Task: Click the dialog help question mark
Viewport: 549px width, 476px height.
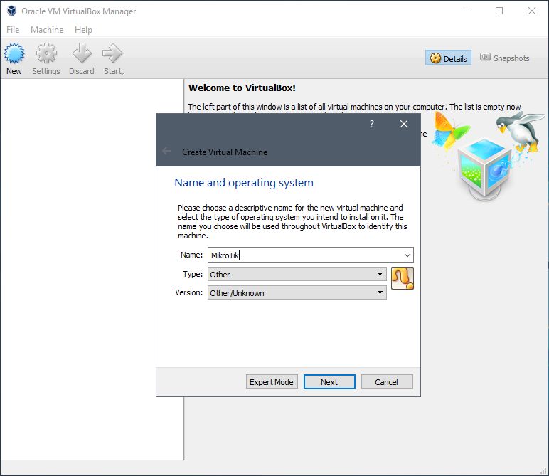Action: (x=372, y=124)
